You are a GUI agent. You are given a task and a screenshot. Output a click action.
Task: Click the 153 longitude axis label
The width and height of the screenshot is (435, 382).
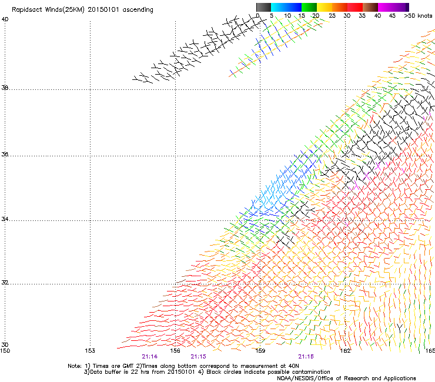[90, 351]
